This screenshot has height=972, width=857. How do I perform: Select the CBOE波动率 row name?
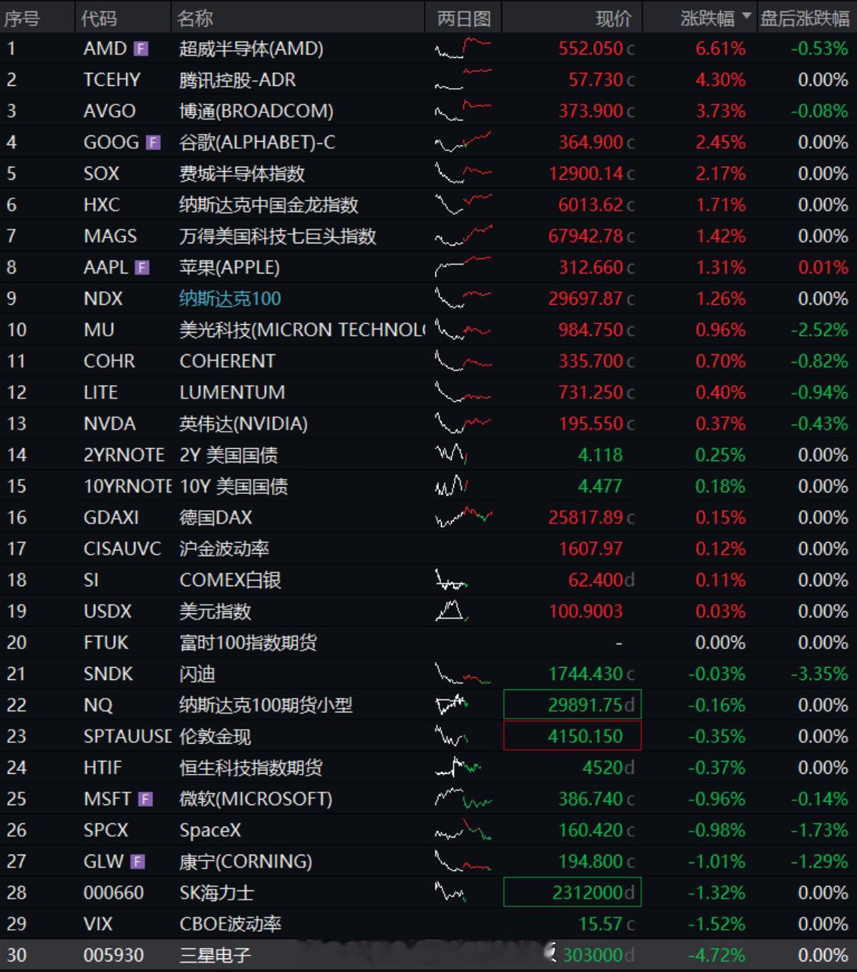231,924
